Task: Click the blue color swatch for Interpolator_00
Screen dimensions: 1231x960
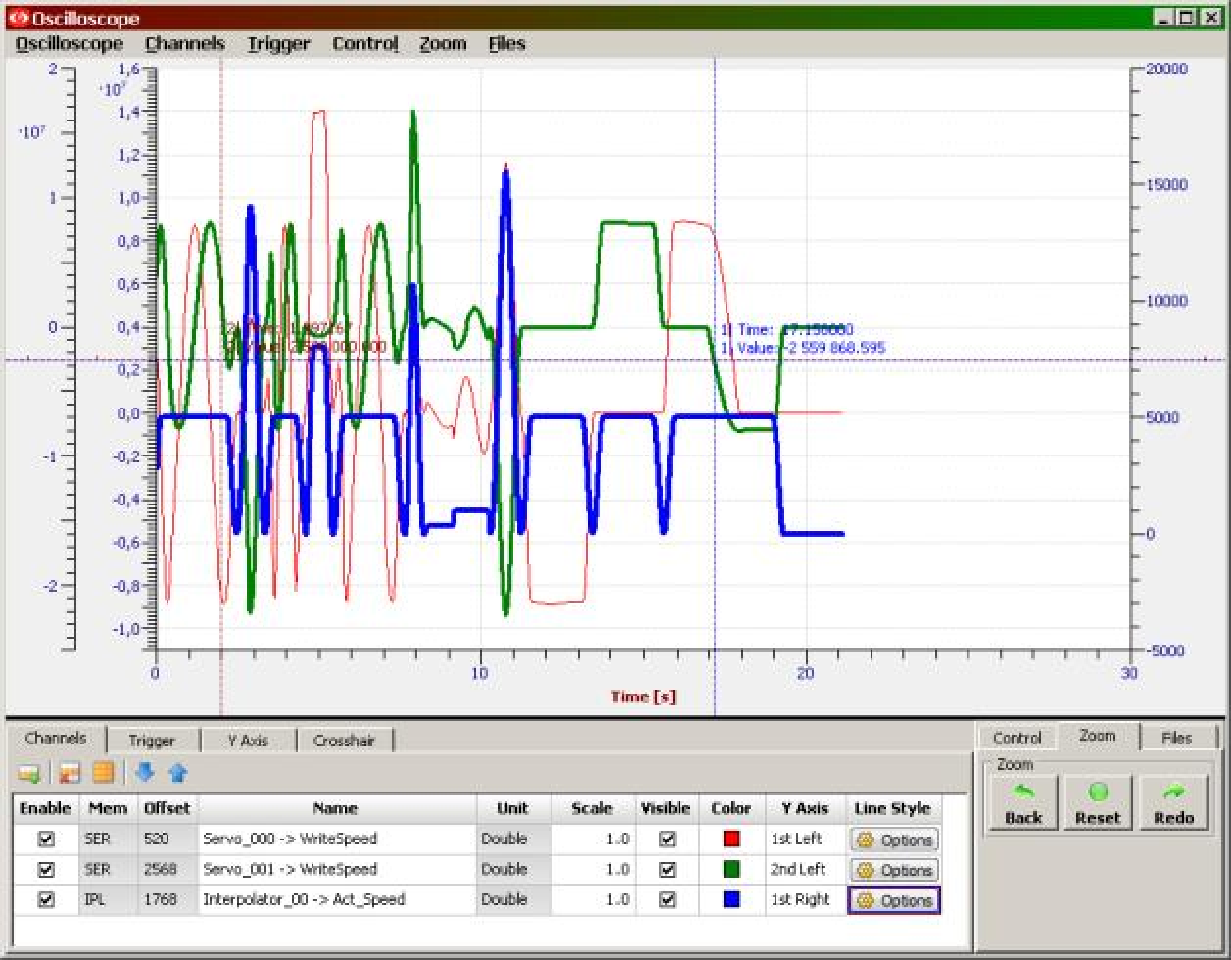Action: 731,899
